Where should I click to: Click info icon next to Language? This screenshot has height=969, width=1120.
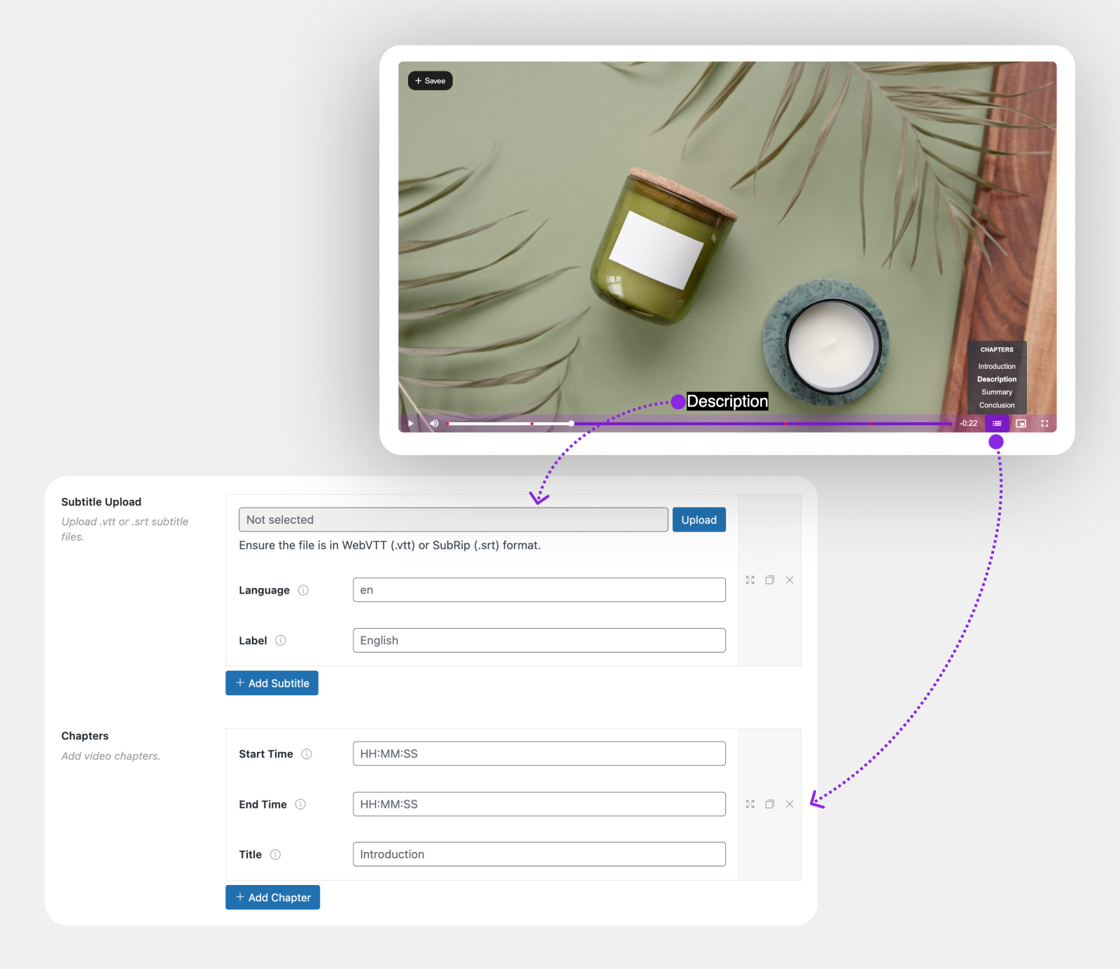303,590
